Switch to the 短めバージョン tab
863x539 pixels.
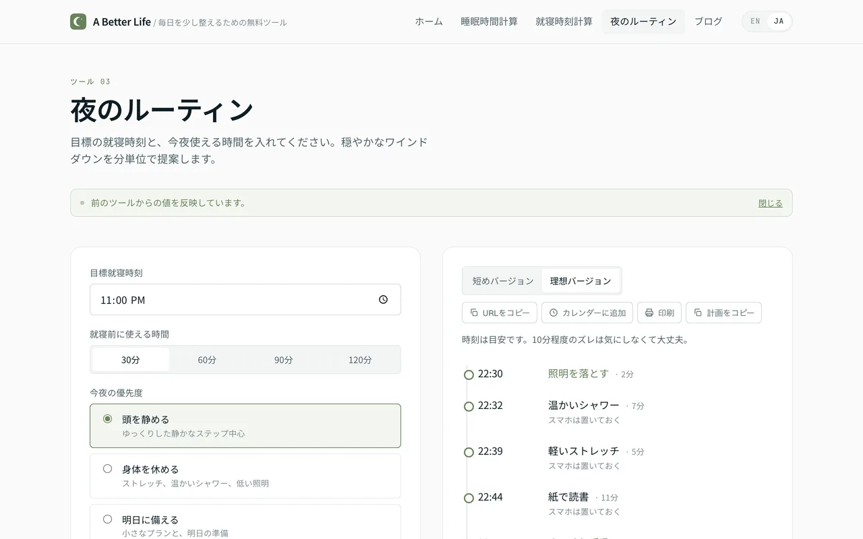pyautogui.click(x=502, y=280)
